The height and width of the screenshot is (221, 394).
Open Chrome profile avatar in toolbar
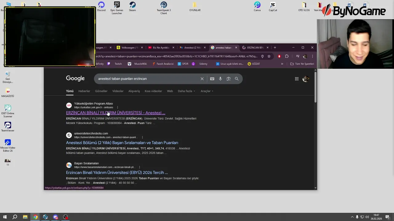(305, 56)
